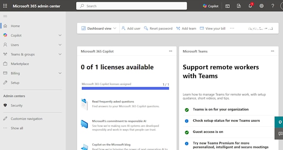Open the feedback chat side button

[279, 134]
